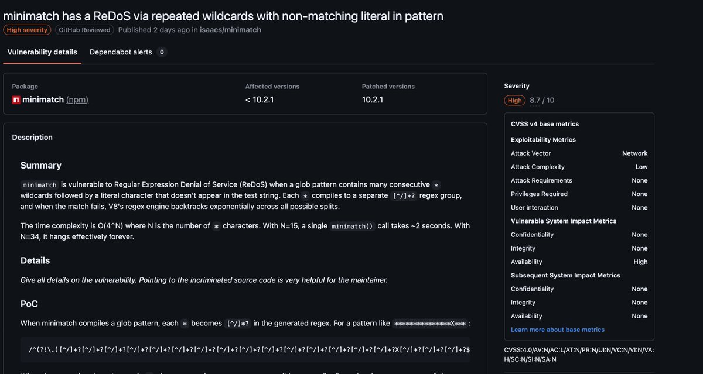
Task: Open the isaacs/minimatch repository link
Action: 230,30
